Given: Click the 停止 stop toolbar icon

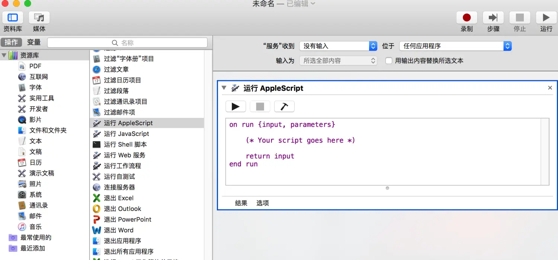Looking at the screenshot, I should (520, 17).
